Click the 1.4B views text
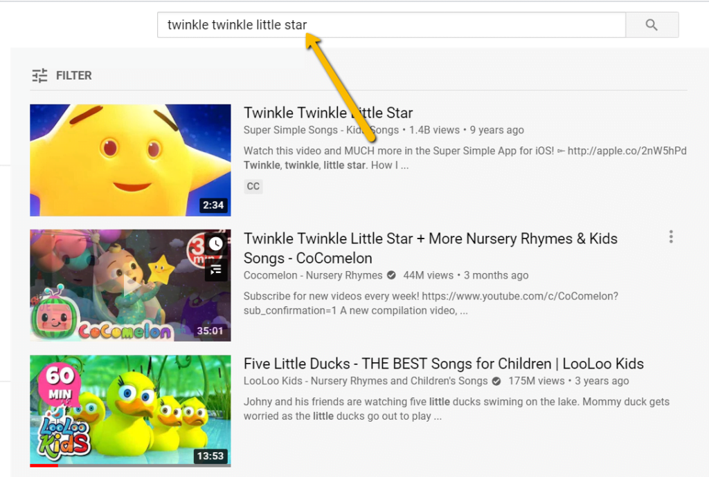The width and height of the screenshot is (709, 477). (x=434, y=130)
